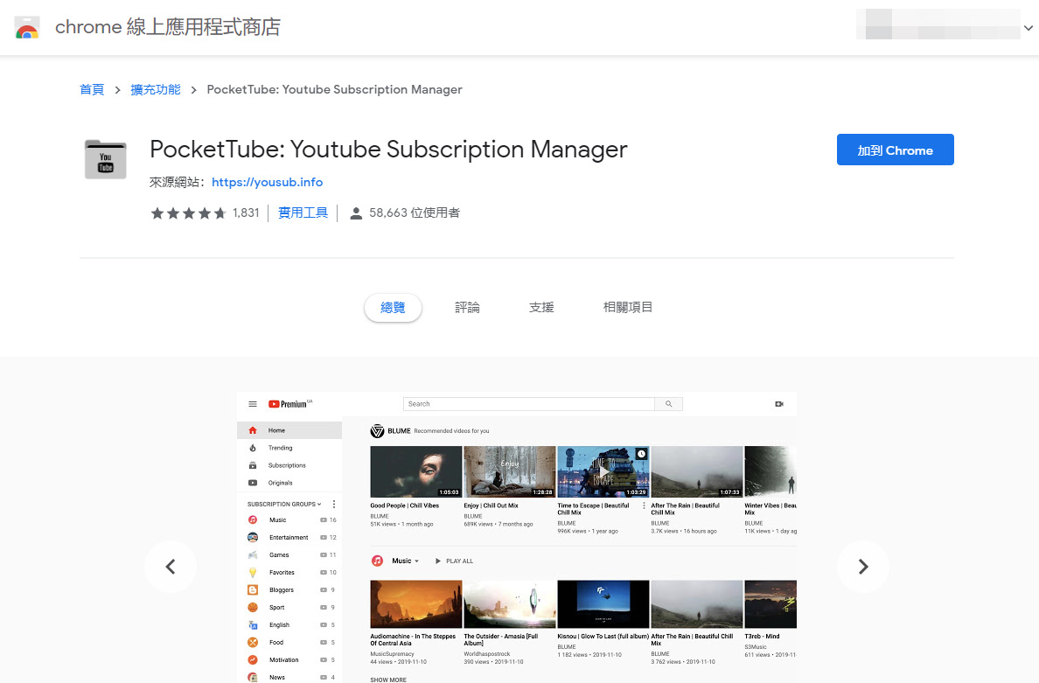The height and width of the screenshot is (683, 1039).
Task: Show previous screenshot with left arrow
Action: click(171, 567)
